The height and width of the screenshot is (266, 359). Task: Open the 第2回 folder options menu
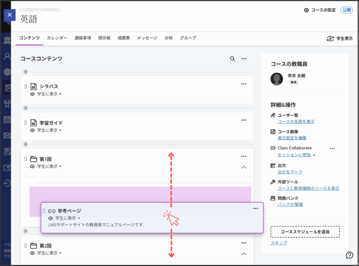[244, 243]
